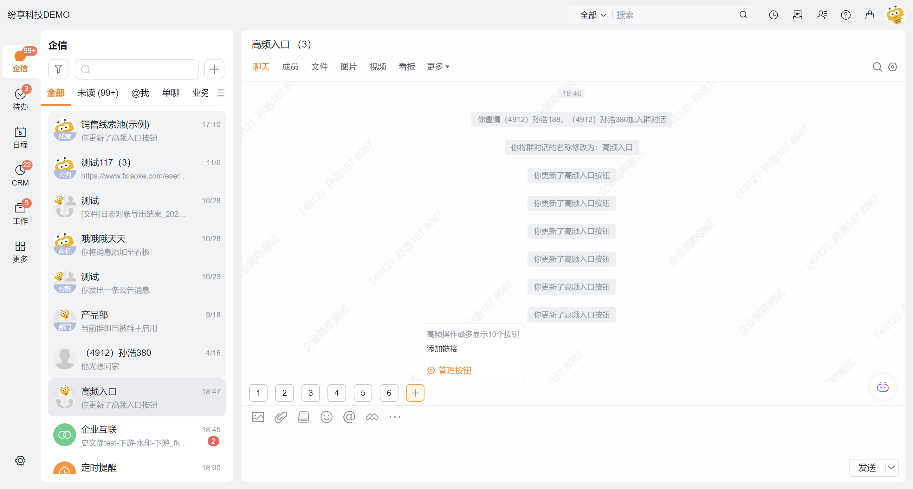Open the history clock icon in top bar

[774, 15]
